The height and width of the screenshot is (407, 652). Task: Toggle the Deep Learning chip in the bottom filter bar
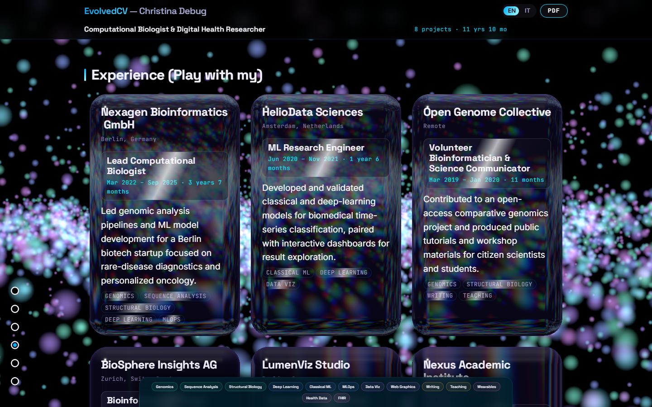click(x=286, y=387)
